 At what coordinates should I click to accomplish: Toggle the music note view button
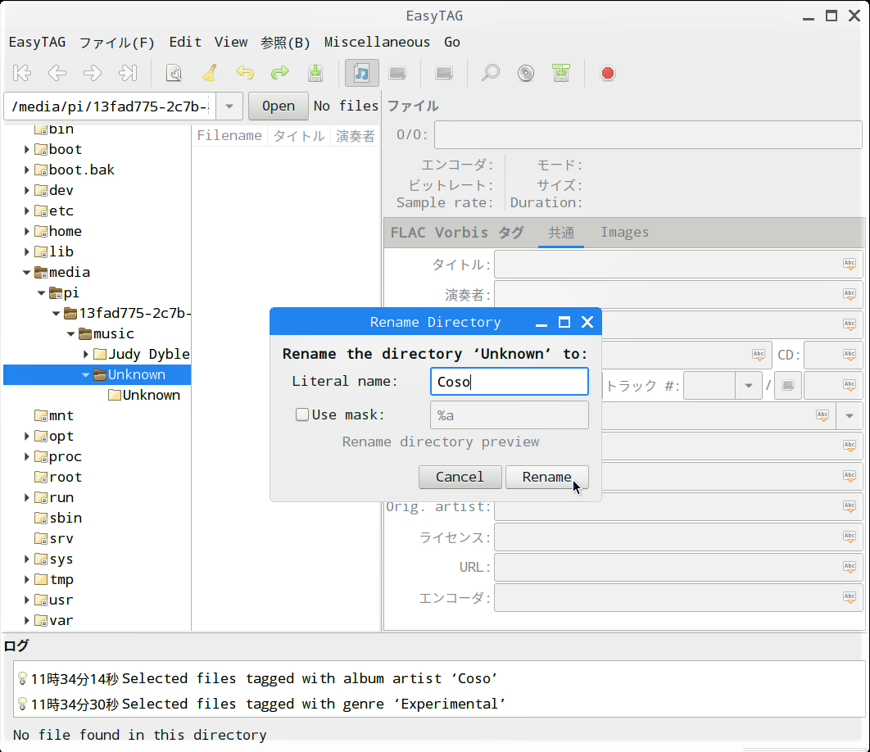[x=361, y=73]
